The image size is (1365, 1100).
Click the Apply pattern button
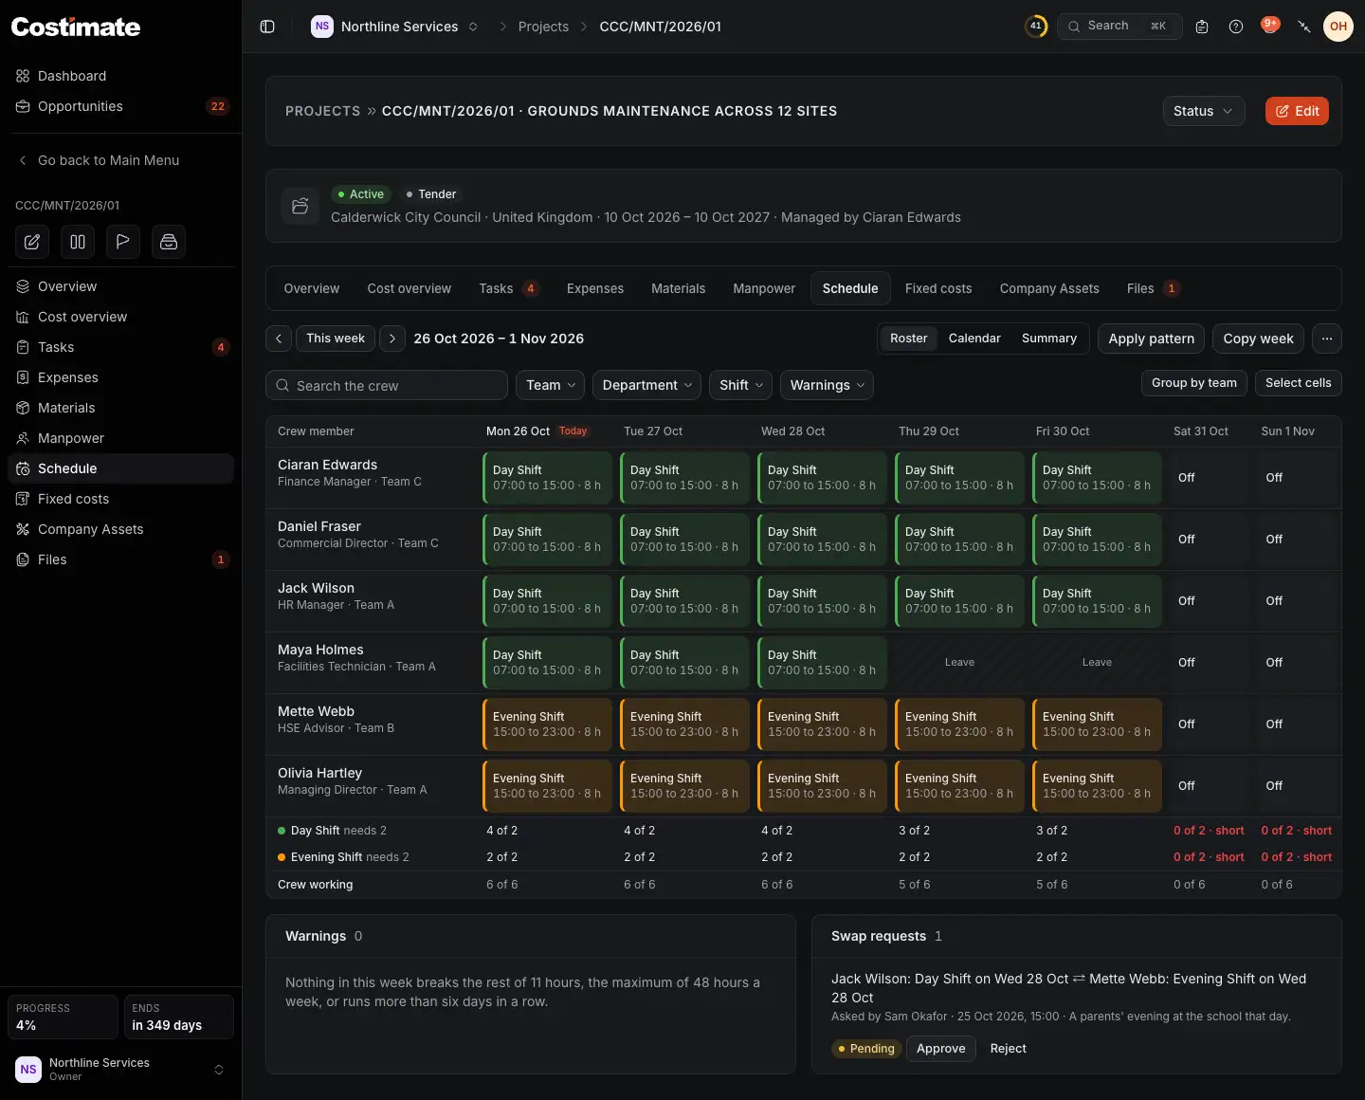point(1152,339)
